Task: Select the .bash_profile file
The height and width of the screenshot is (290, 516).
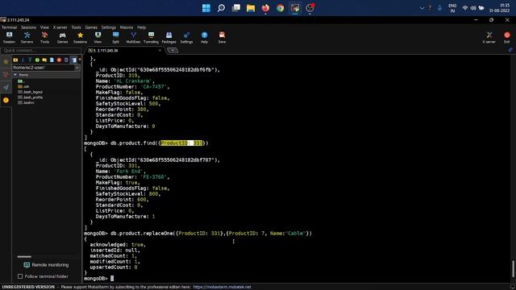Action: tap(31, 97)
